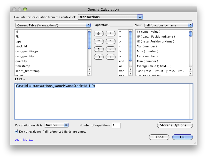Choose the less-than operator
The image size is (207, 159).
point(123,46)
